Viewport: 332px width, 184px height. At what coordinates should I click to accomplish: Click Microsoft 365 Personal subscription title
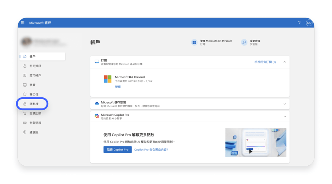(130, 77)
